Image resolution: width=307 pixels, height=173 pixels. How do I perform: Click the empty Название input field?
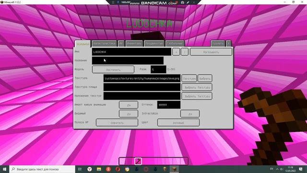[128, 61]
